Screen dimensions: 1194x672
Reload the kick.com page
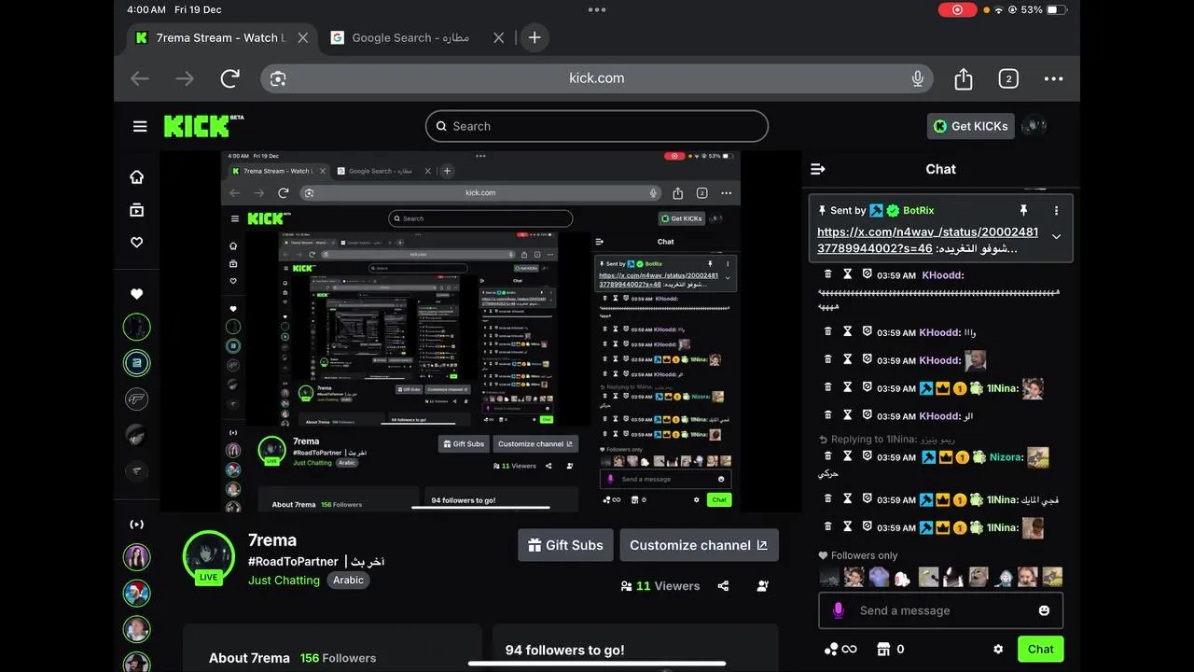coord(230,78)
